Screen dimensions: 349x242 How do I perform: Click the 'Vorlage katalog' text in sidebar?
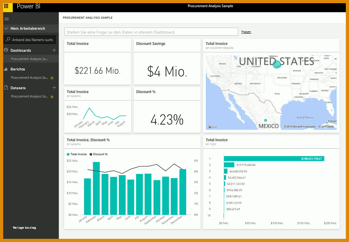coord(24,227)
